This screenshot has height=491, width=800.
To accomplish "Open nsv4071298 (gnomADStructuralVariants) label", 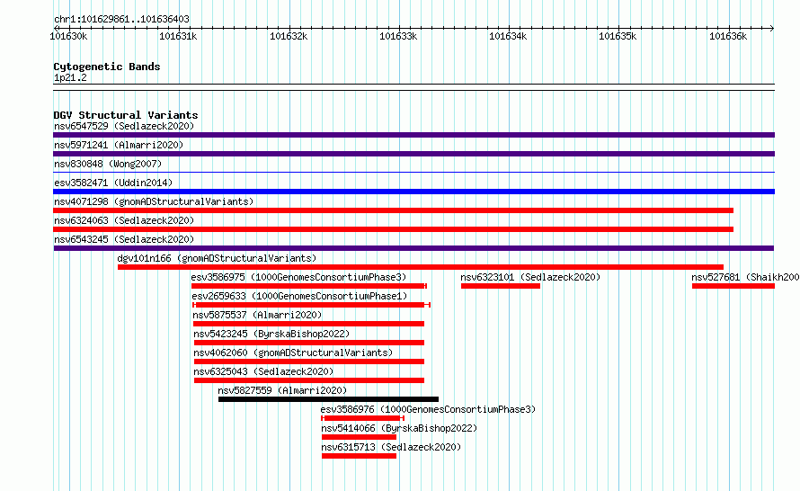I will point(154,201).
